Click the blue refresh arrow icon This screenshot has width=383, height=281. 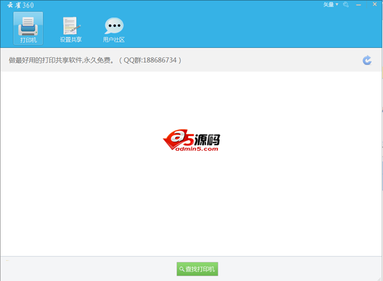pos(367,60)
